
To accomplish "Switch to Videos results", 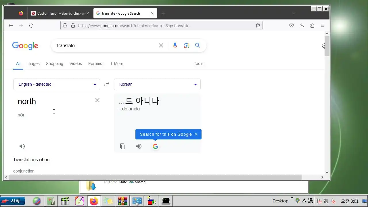I will (x=76, y=64).
